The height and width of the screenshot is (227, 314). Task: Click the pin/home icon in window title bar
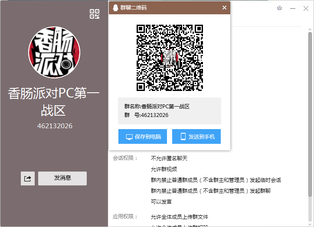pos(280,8)
